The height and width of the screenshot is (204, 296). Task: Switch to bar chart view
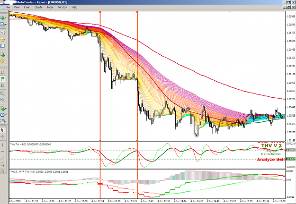3,72
